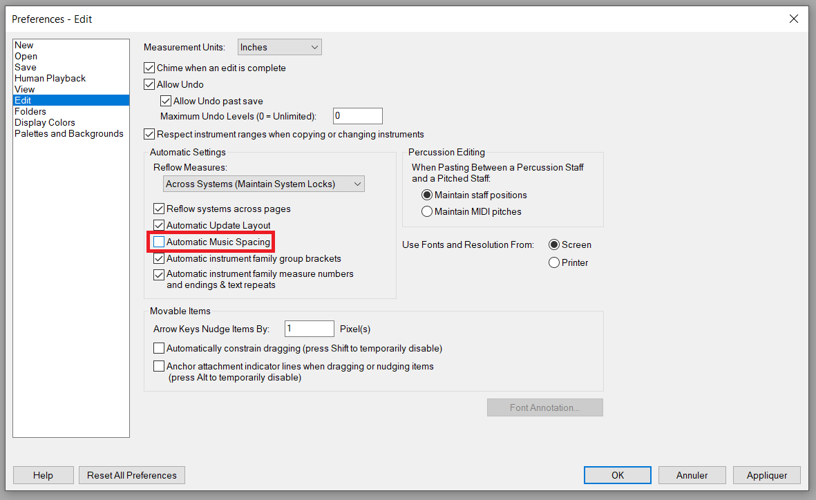The width and height of the screenshot is (816, 500).
Task: Enable Automatically constrain dragging
Action: click(x=159, y=349)
